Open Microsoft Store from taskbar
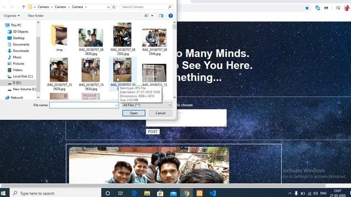The height and width of the screenshot is (197, 351). click(x=160, y=193)
